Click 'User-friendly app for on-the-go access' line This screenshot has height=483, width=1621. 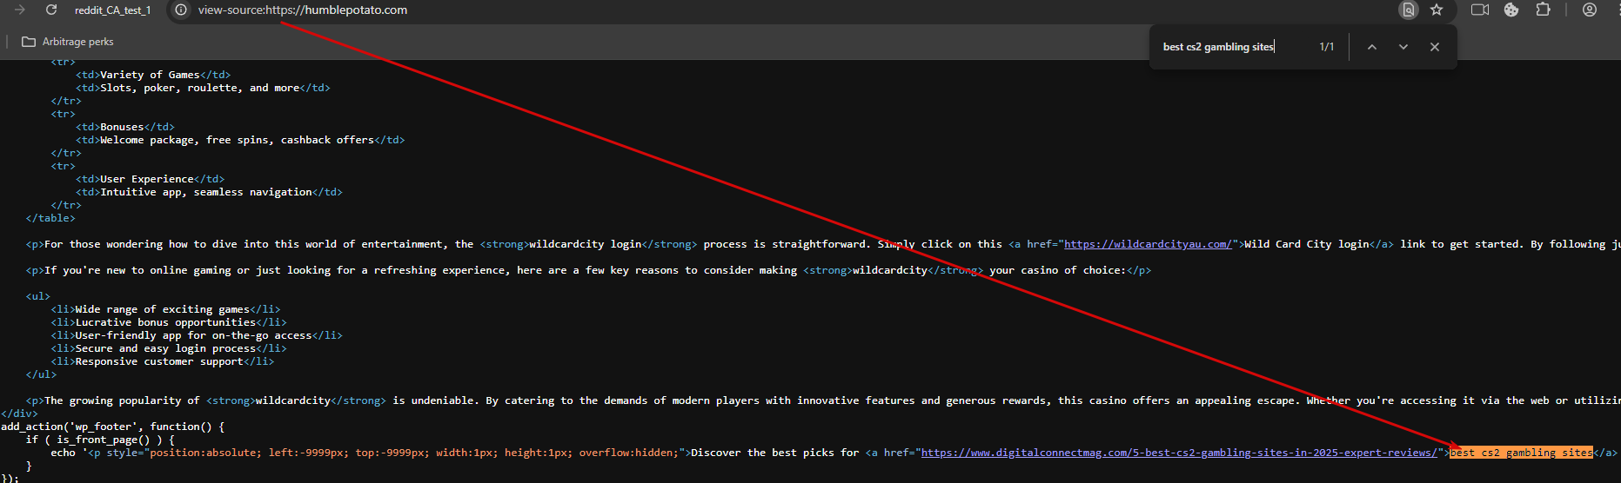194,335
